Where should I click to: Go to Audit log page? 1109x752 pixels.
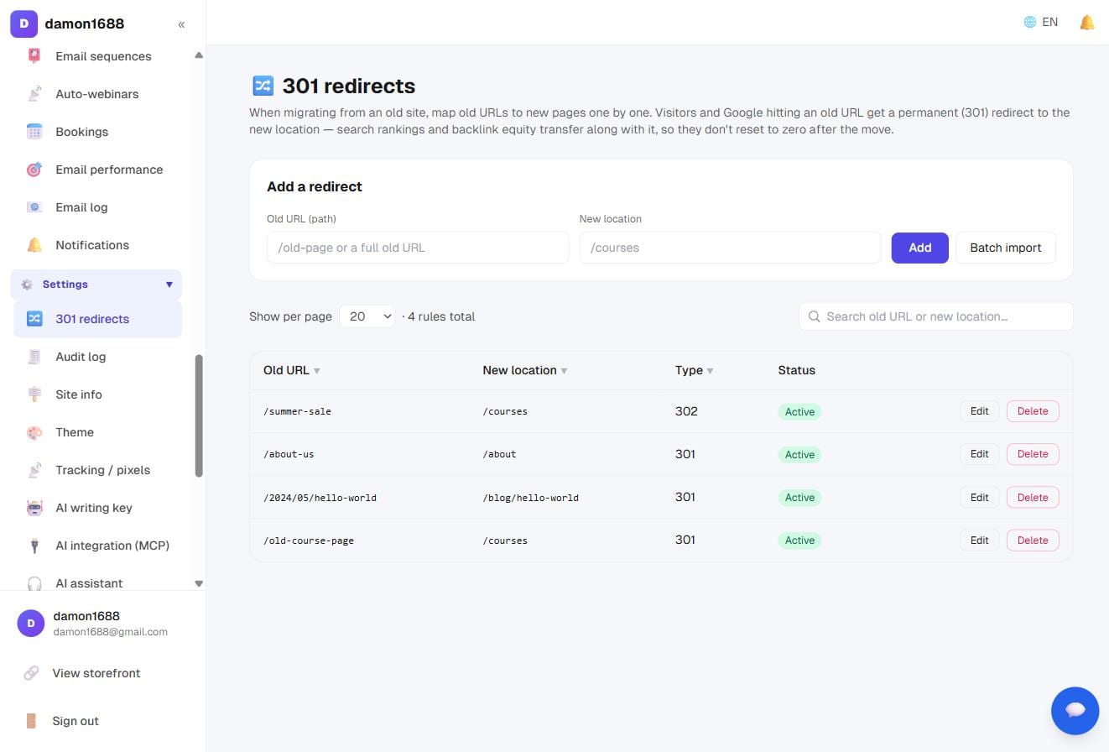[x=97, y=357]
